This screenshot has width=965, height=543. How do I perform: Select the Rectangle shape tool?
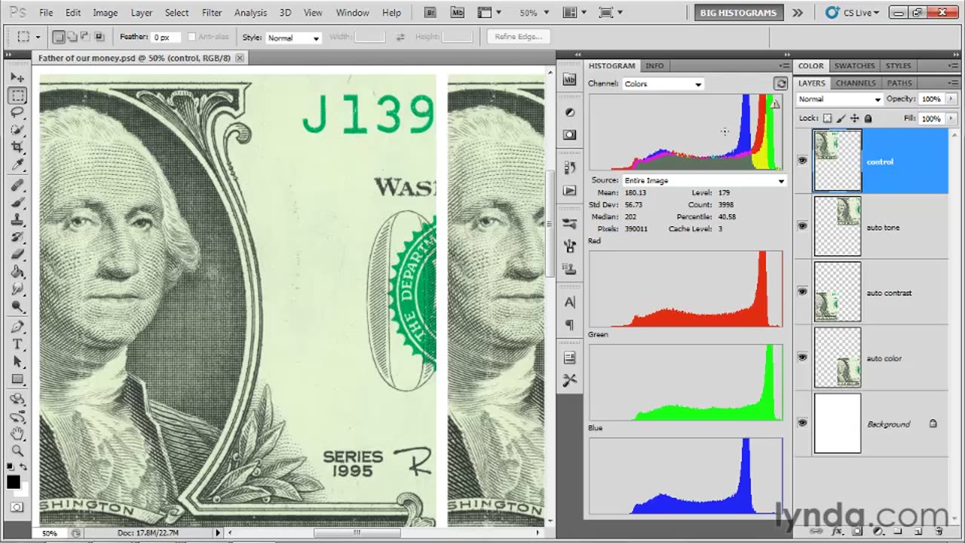pyautogui.click(x=17, y=379)
